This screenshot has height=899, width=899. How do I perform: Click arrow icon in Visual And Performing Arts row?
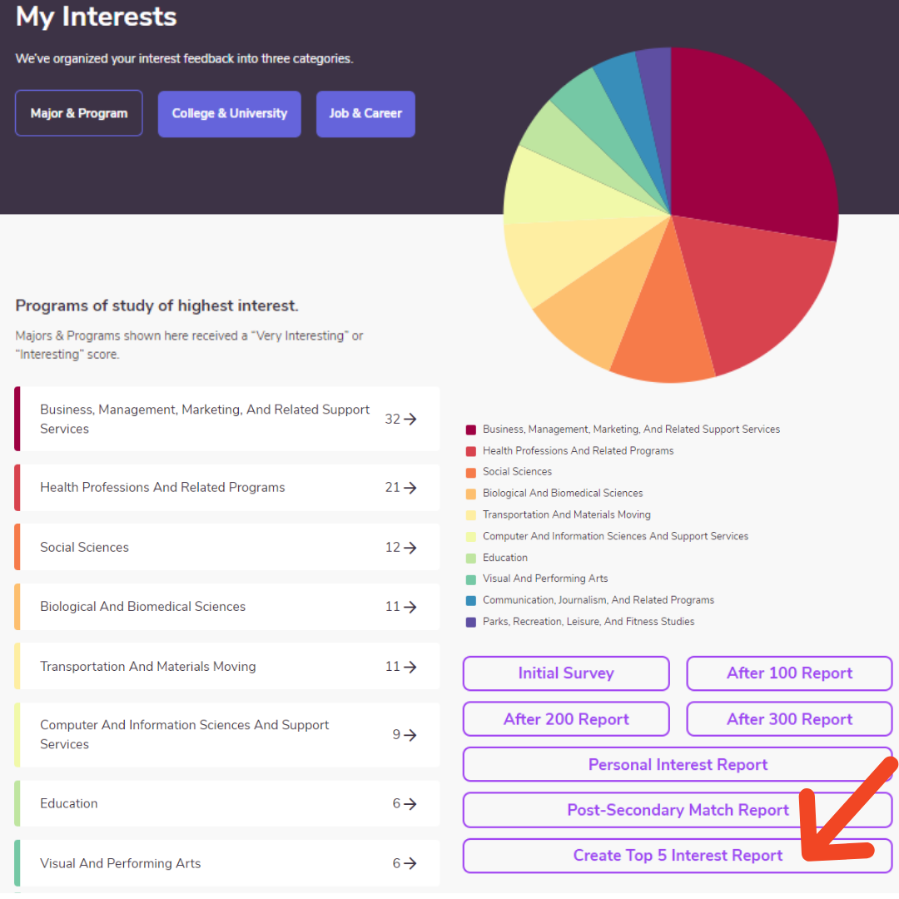410,863
